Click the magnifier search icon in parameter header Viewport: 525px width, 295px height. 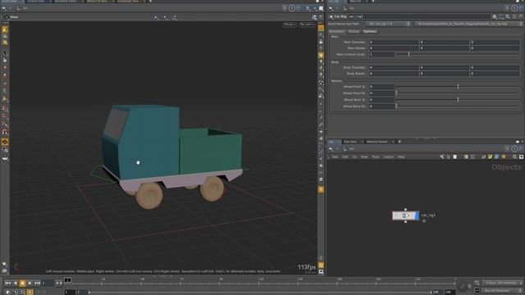(508, 16)
